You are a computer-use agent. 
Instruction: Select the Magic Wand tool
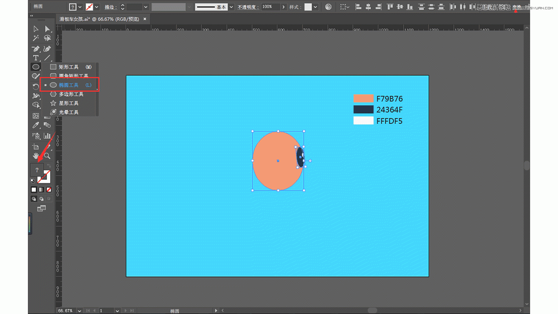click(36, 39)
